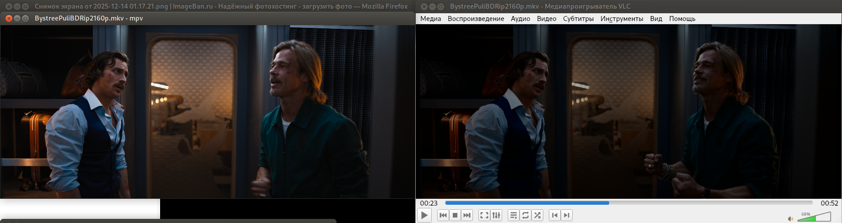This screenshot has height=223, width=842.
Task: Open the Медиа menu
Action: tap(430, 19)
